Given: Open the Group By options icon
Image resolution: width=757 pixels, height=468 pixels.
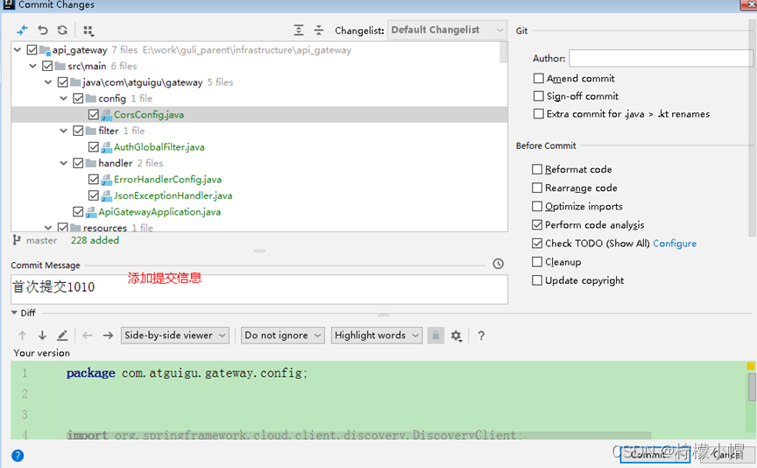Looking at the screenshot, I should tap(88, 31).
